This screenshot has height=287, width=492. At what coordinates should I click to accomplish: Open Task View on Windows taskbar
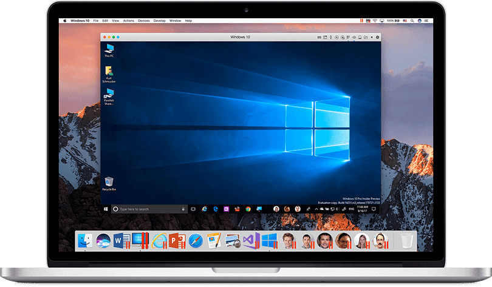point(193,209)
